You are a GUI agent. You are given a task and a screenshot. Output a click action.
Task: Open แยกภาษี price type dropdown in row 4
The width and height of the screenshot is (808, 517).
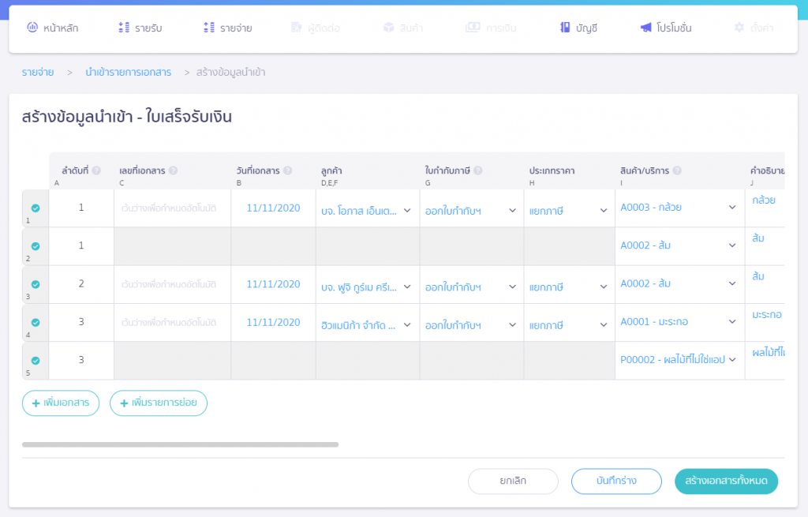pos(568,324)
